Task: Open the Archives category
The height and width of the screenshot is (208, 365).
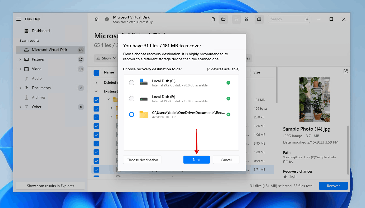Action: [x=50, y=98]
